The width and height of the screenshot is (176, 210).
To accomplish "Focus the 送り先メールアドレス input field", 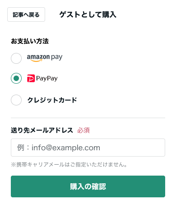I will [88, 148].
